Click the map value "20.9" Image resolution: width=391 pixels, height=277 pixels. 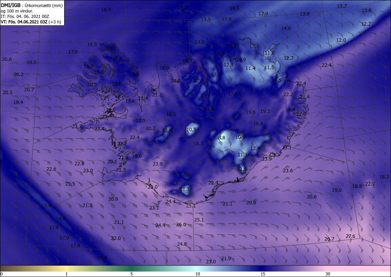(x=113, y=199)
